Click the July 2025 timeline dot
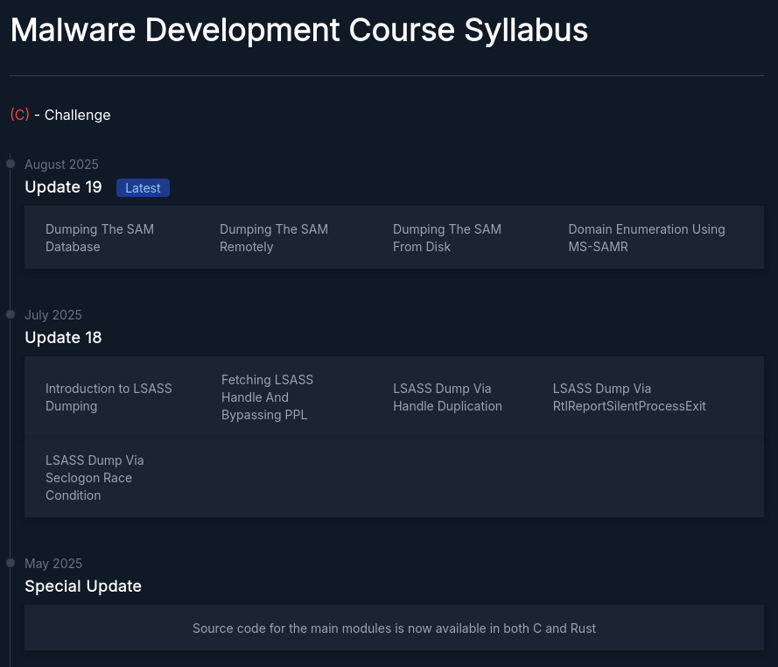This screenshot has width=778, height=667. [x=11, y=314]
